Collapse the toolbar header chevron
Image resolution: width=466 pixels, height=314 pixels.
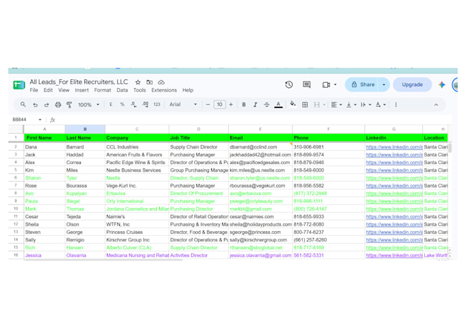[436, 105]
